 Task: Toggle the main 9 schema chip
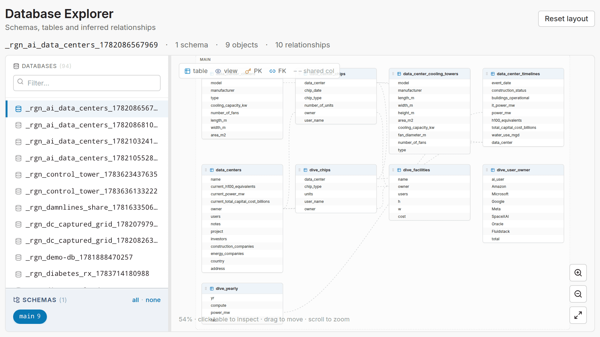(30, 316)
